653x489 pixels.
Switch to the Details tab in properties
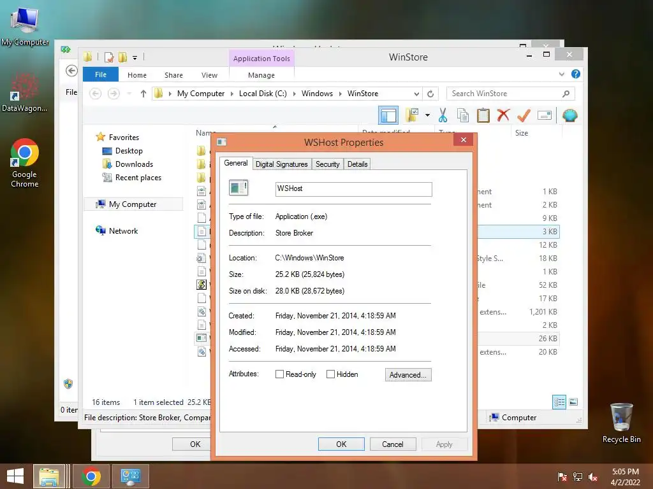click(x=357, y=164)
